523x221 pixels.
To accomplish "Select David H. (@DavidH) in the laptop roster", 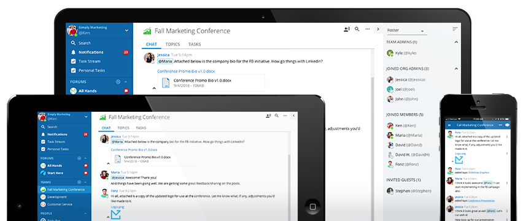I will pyautogui.click(x=408, y=155).
